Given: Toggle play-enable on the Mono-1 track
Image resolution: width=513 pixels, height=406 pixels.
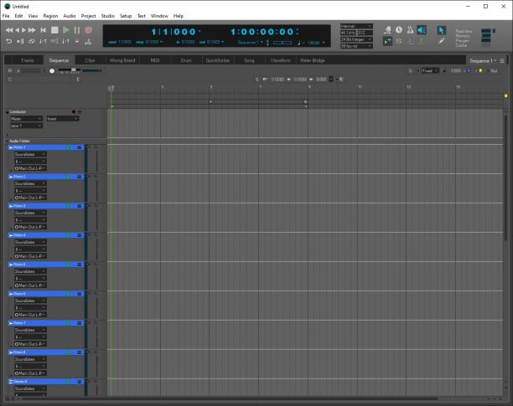Looking at the screenshot, I should pos(69,147).
